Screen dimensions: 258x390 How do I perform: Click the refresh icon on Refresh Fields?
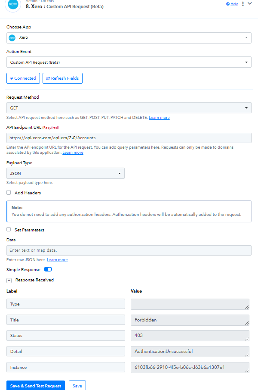coord(48,78)
